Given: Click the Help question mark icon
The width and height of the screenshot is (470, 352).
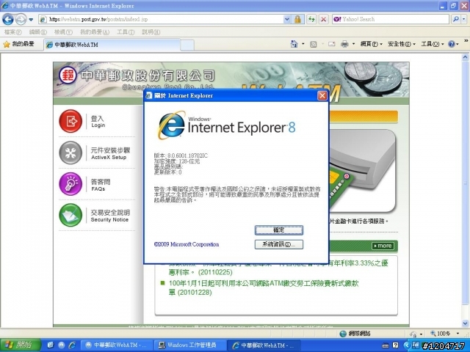Looking at the screenshot, I should pos(451,44).
